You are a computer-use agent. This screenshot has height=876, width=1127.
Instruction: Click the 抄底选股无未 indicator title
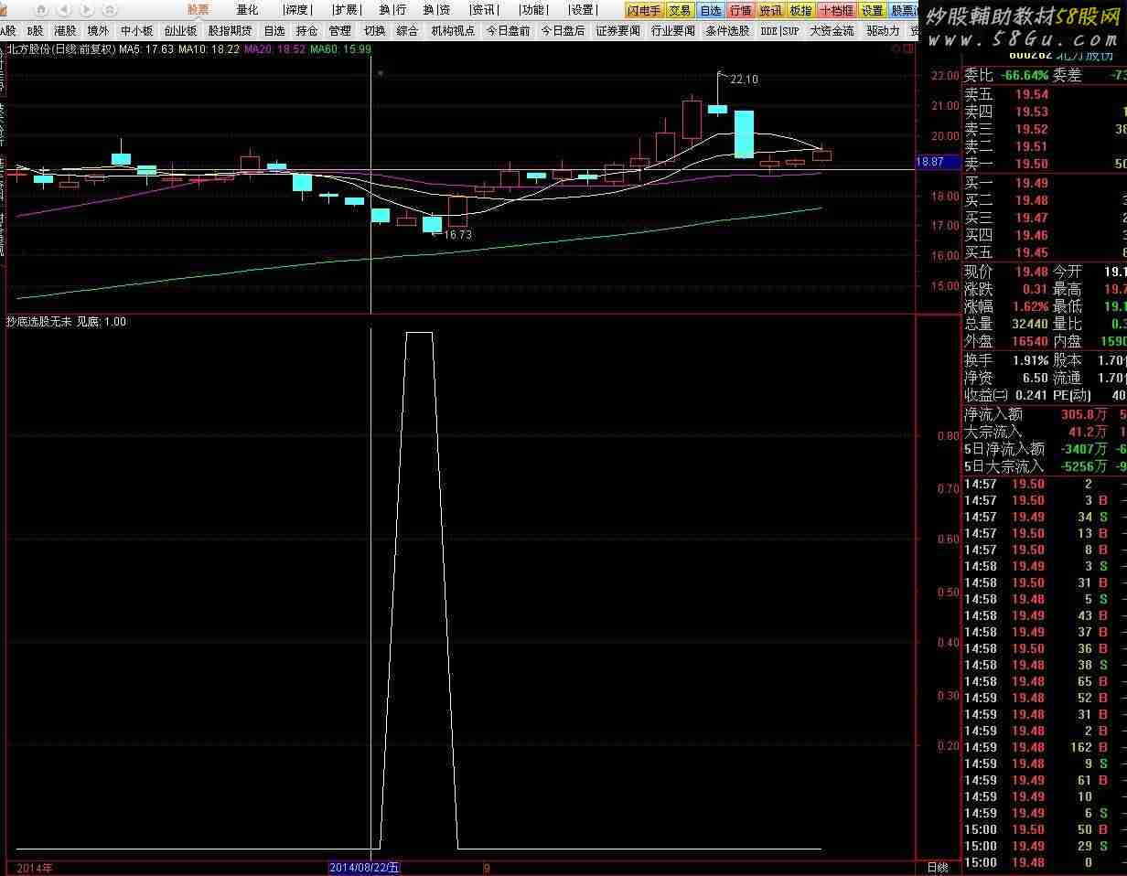pyautogui.click(x=38, y=322)
